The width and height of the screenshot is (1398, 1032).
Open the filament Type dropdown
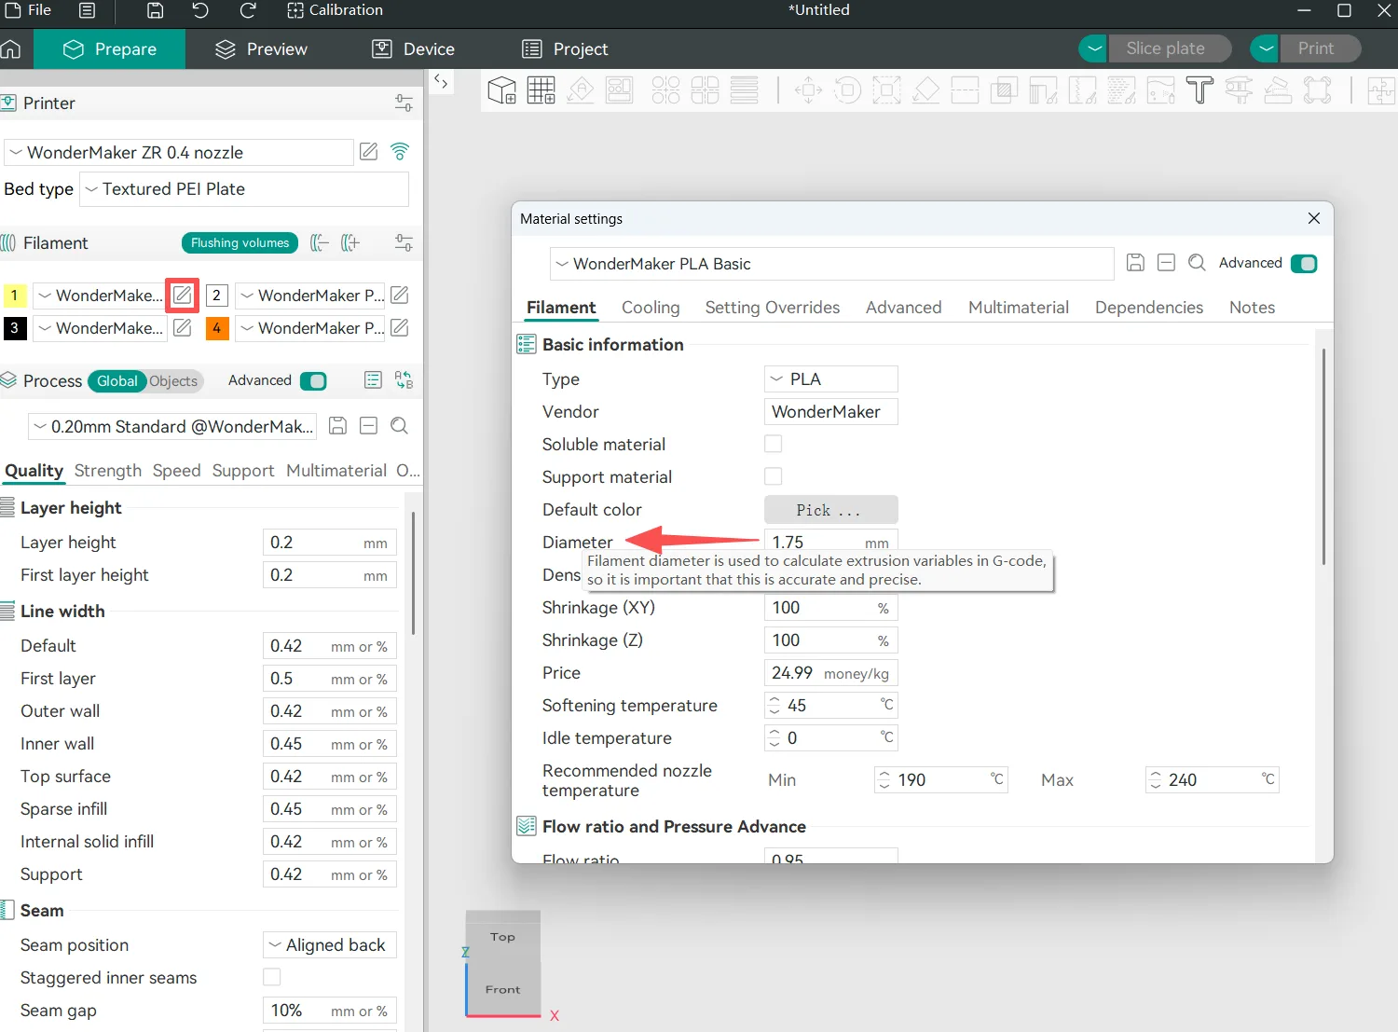(x=831, y=378)
